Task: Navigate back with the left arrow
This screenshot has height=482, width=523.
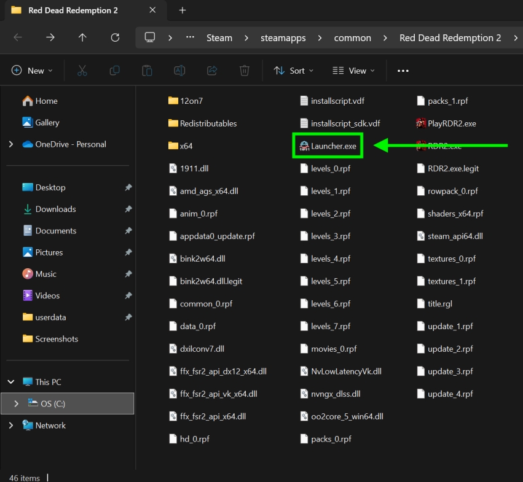Action: 18,37
